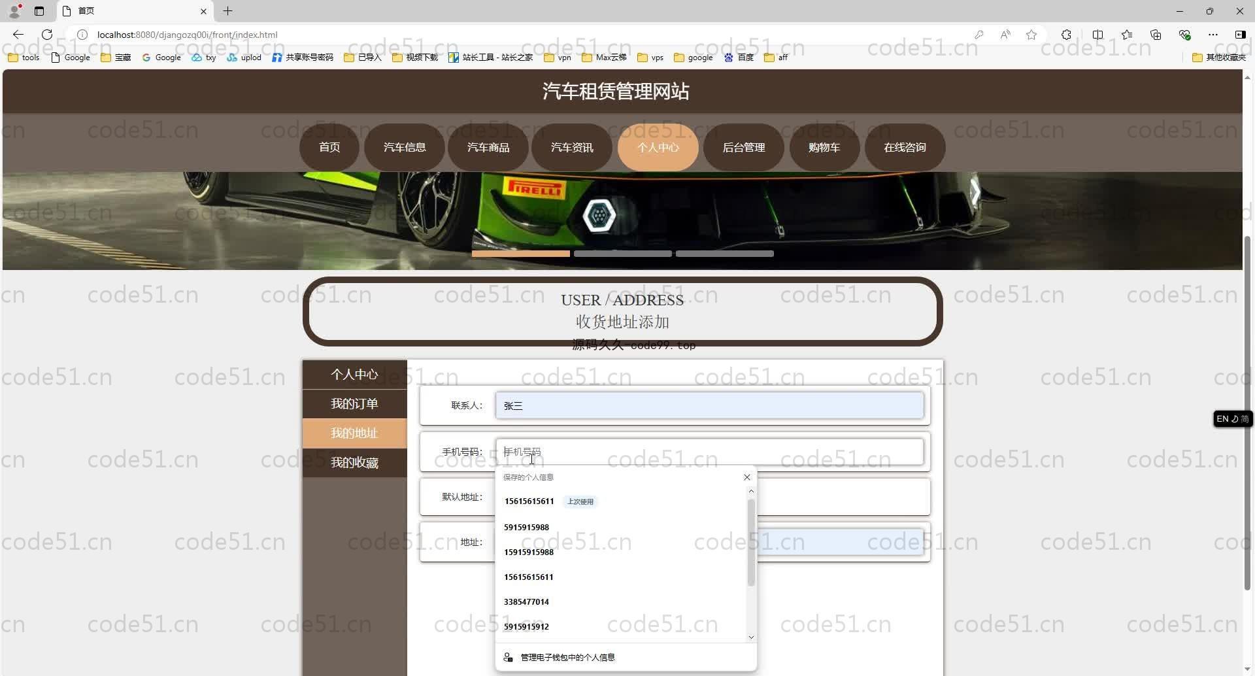Viewport: 1255px width, 676px height.
Task: Open the Max云梯 bookmark folder
Action: [604, 58]
